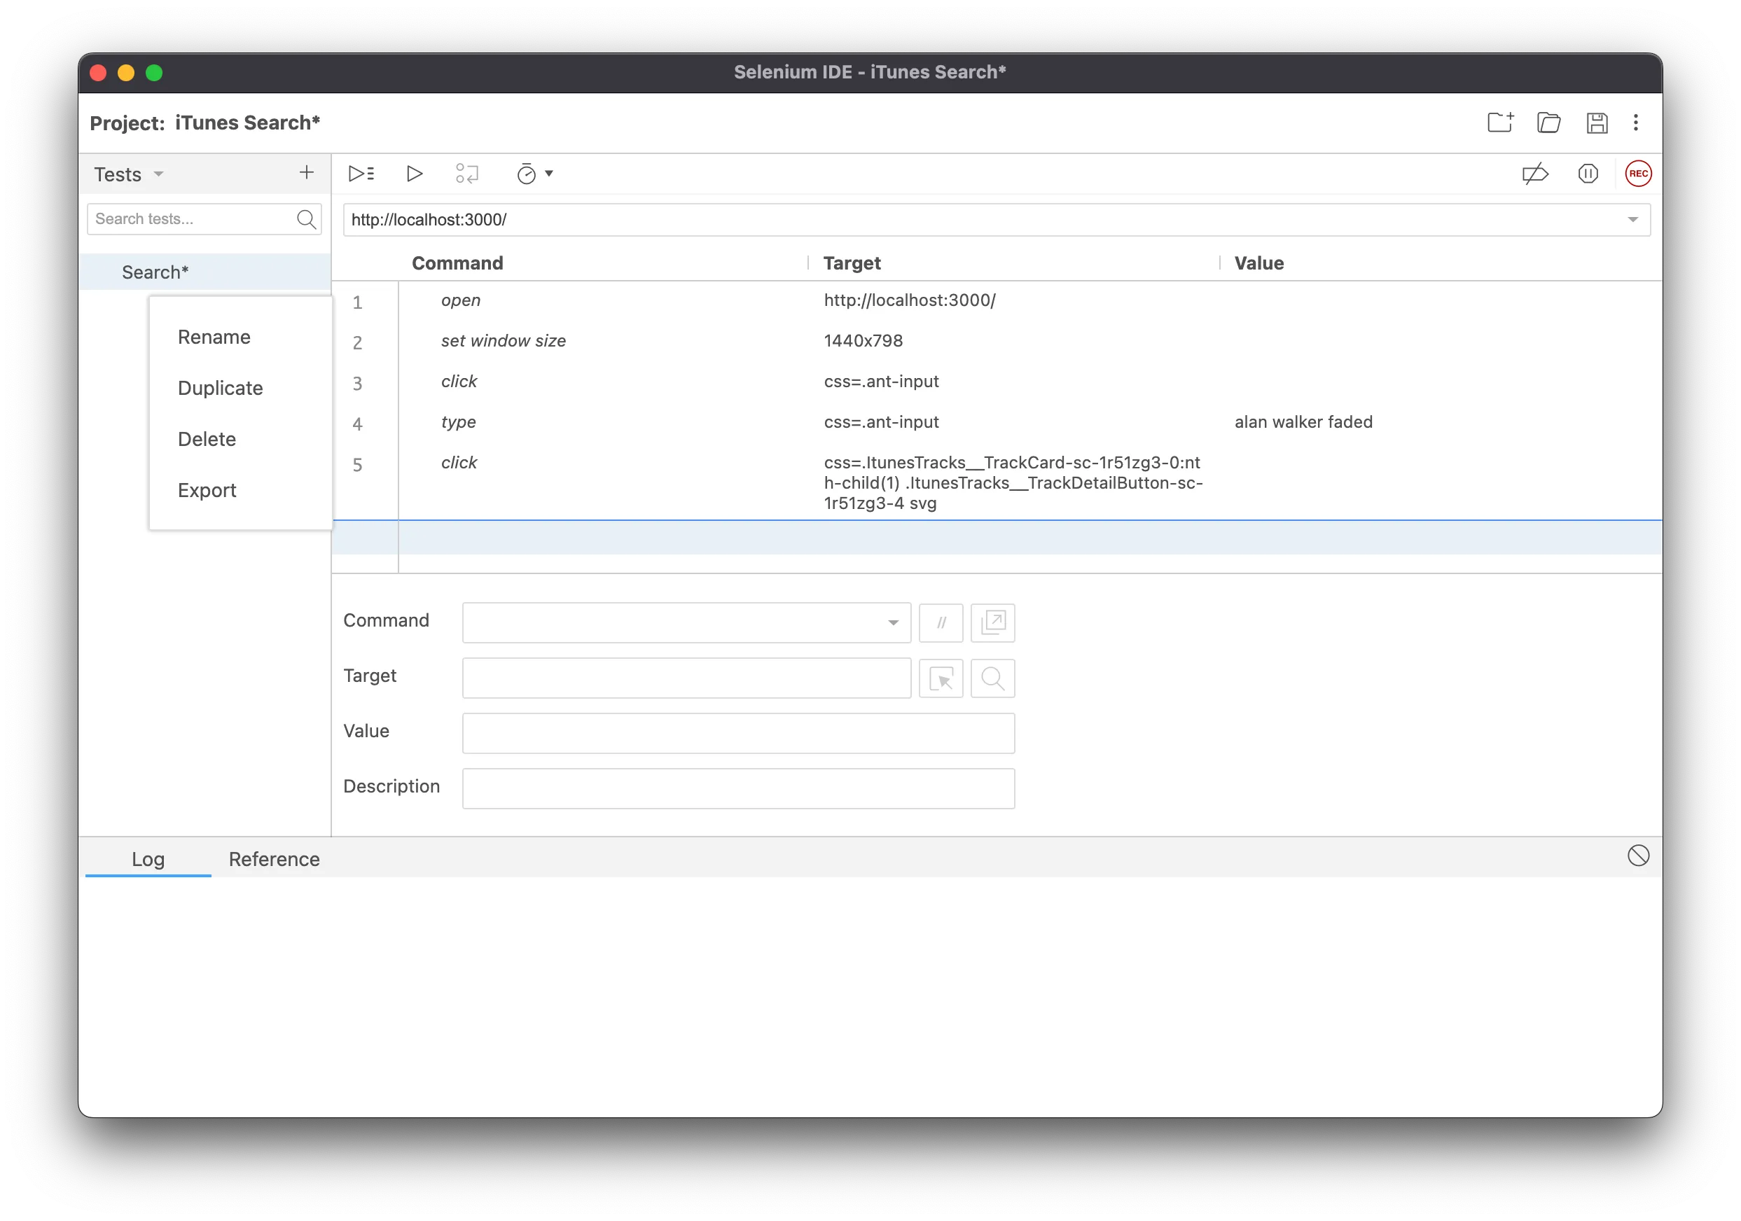
Task: Select the 'set window size' command row
Action: coord(996,341)
